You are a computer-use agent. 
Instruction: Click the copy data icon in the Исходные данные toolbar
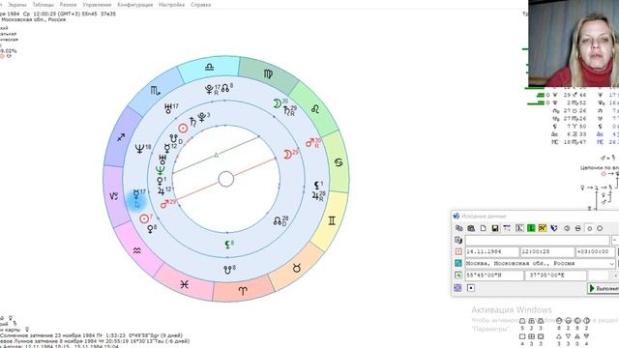pos(458,228)
